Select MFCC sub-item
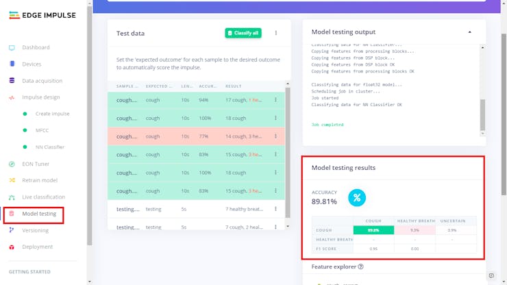Screen dimensions: 507x285 42,130
